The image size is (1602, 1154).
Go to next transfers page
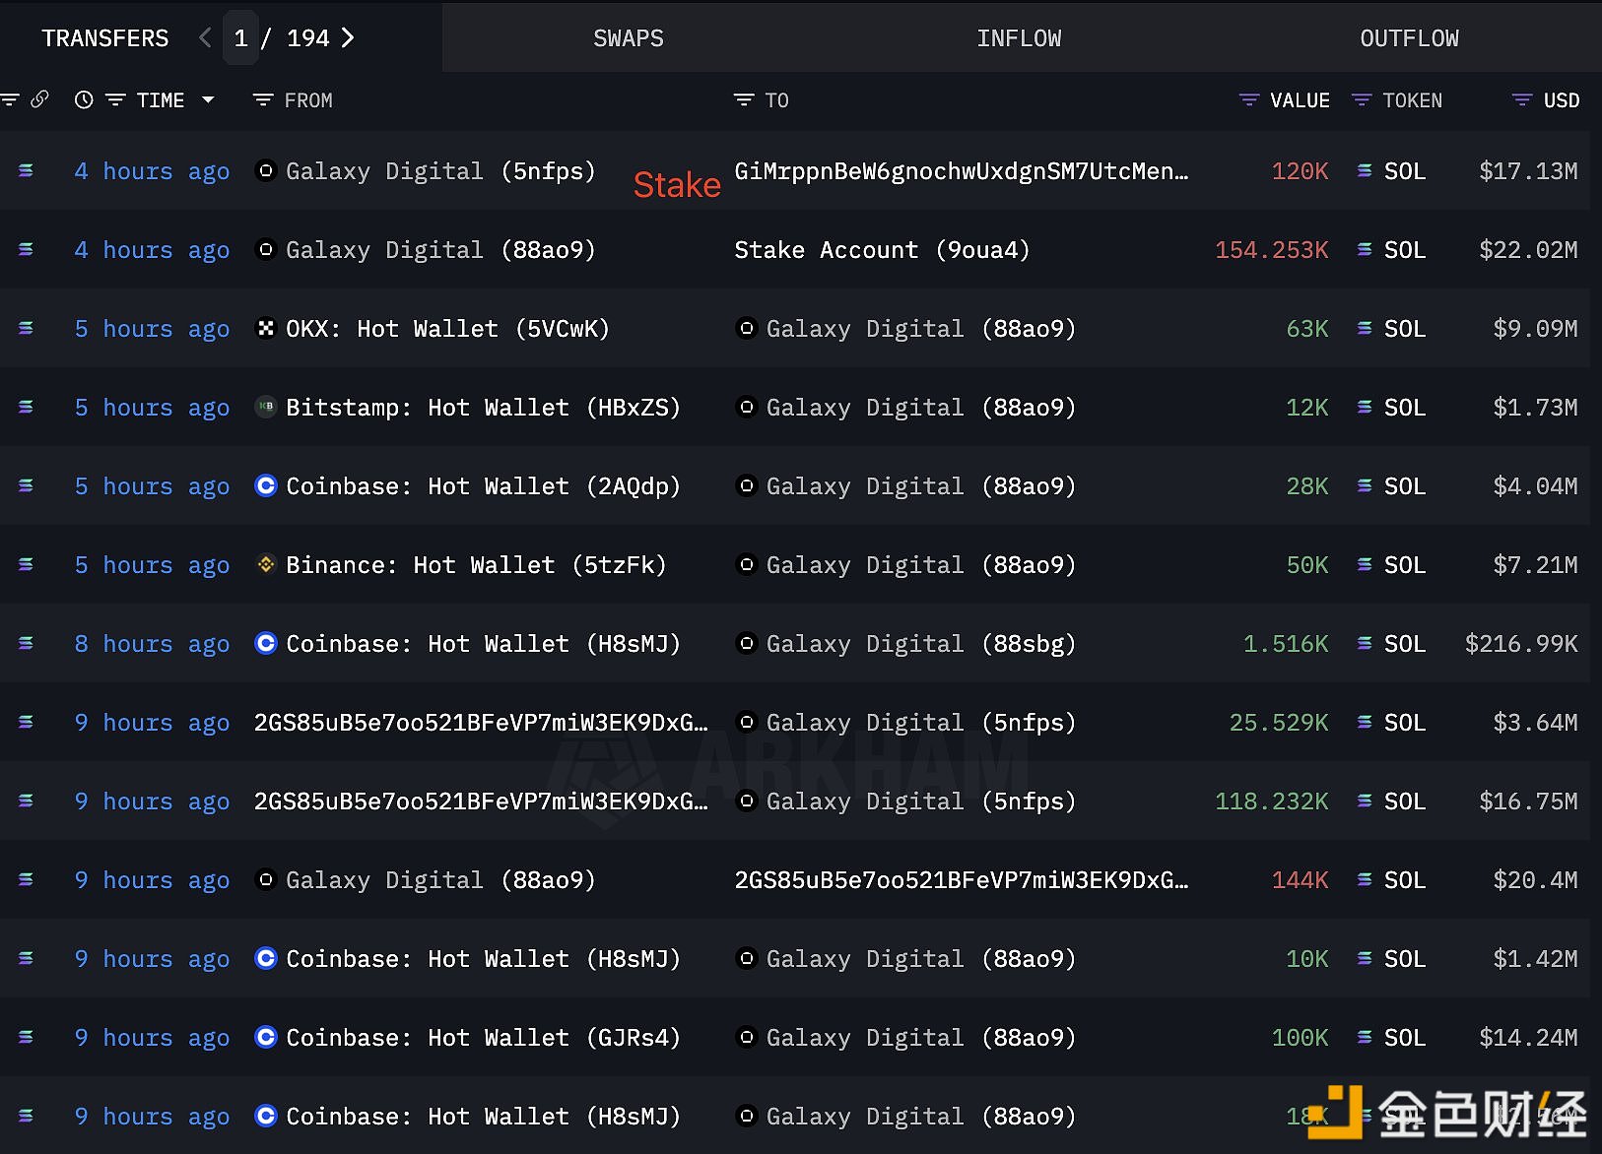[x=348, y=38]
